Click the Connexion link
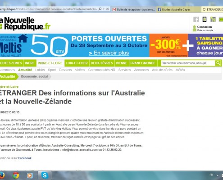223x180 pixels. pos(205,27)
